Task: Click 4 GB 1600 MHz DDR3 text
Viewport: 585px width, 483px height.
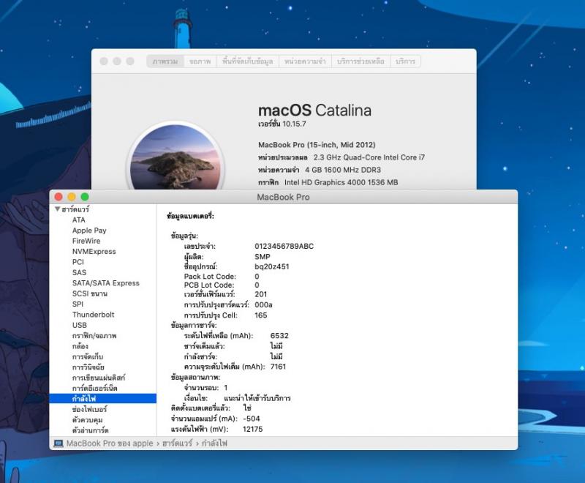Action: (x=343, y=170)
